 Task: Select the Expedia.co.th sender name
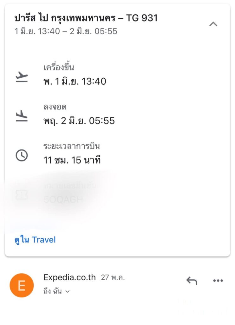coord(69,277)
